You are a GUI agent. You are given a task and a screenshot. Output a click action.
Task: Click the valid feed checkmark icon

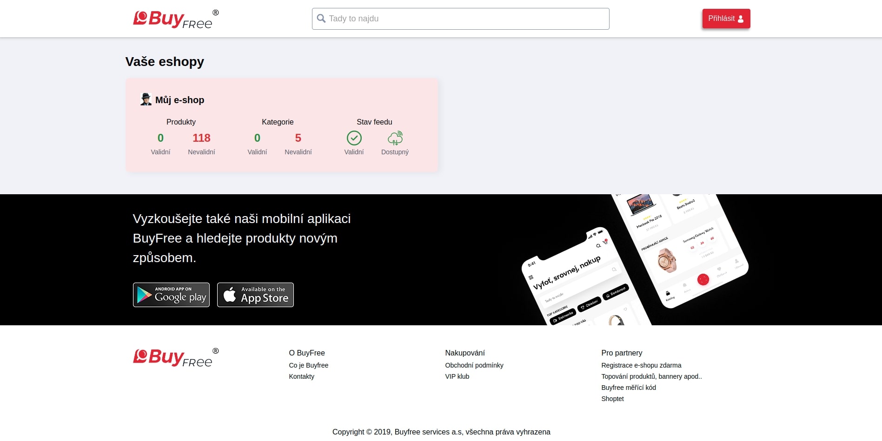coord(354,138)
